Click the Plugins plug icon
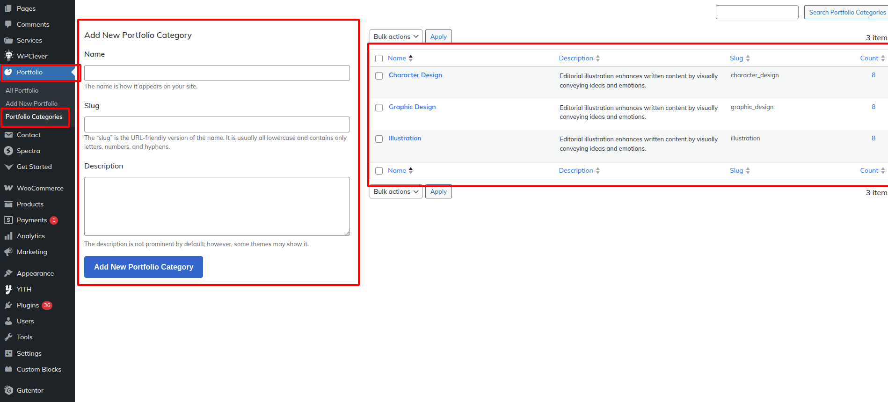 pyautogui.click(x=8, y=305)
